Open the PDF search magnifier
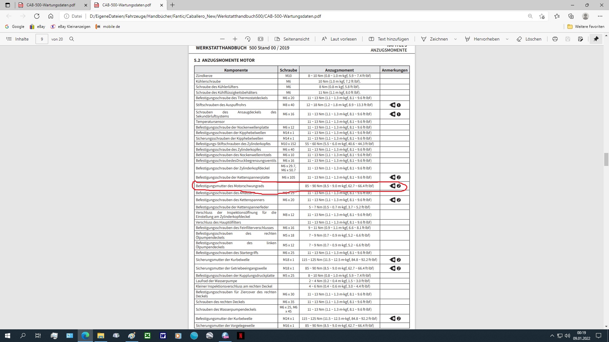Image resolution: width=609 pixels, height=342 pixels. (x=72, y=39)
